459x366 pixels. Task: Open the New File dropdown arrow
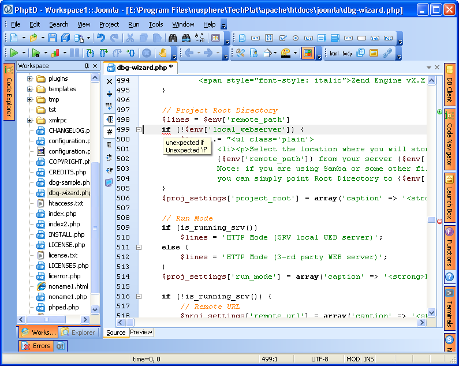24,38
